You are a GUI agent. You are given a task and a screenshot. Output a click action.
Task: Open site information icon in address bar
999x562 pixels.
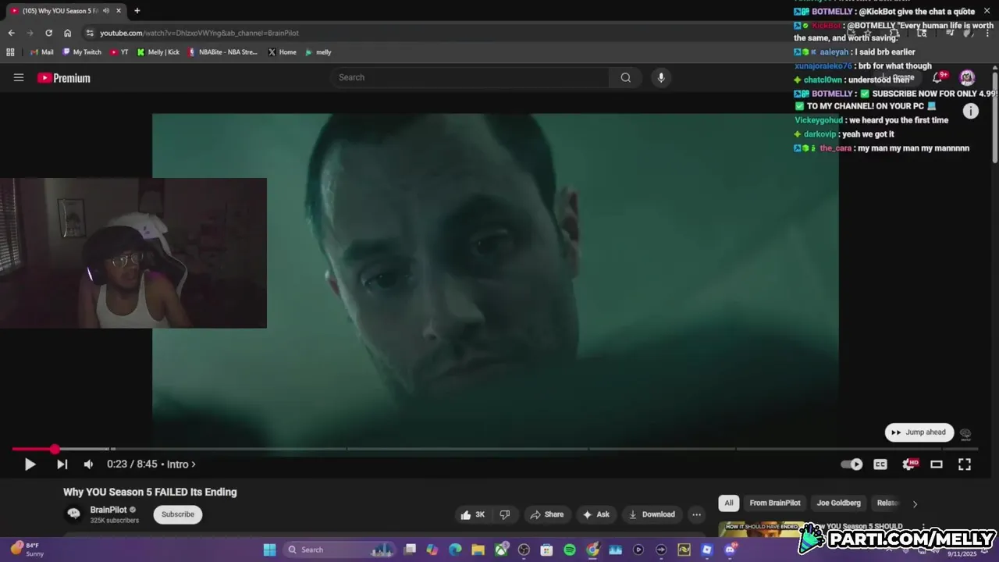(90, 33)
